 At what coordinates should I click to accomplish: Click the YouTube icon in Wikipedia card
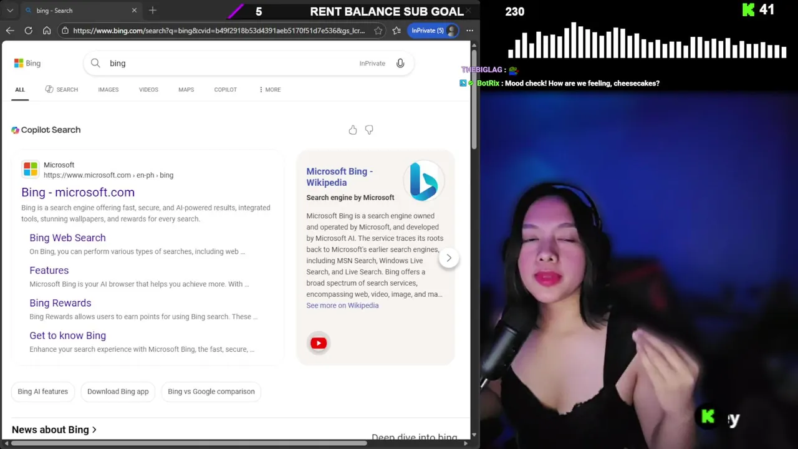point(319,343)
